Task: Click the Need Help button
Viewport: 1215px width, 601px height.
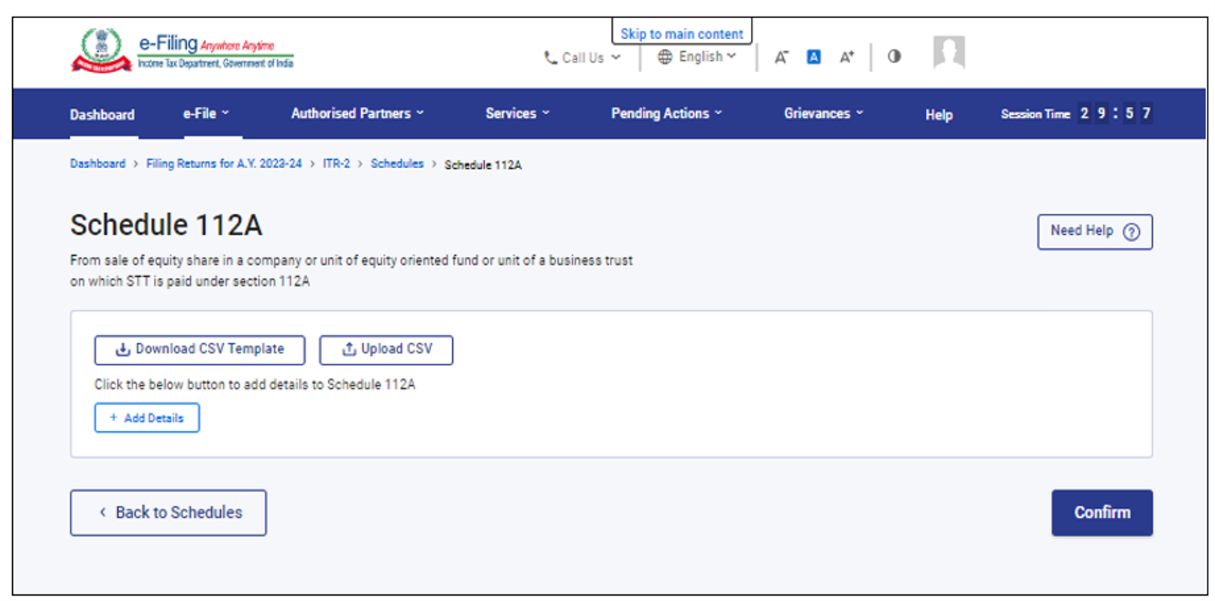Action: point(1094,232)
